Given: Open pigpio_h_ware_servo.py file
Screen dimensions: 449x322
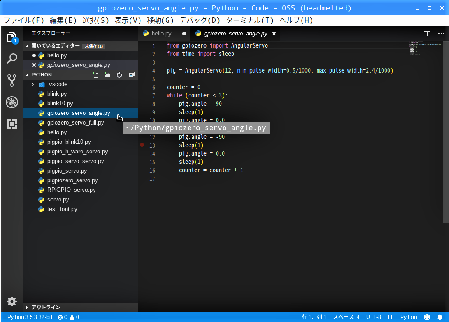Looking at the screenshot, I should 80,152.
